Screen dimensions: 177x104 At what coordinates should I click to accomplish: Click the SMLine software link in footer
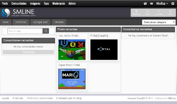pos(172,98)
